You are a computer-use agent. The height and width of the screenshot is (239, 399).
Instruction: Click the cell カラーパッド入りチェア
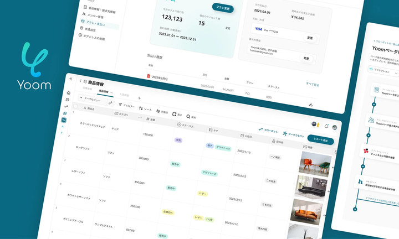(x=93, y=124)
